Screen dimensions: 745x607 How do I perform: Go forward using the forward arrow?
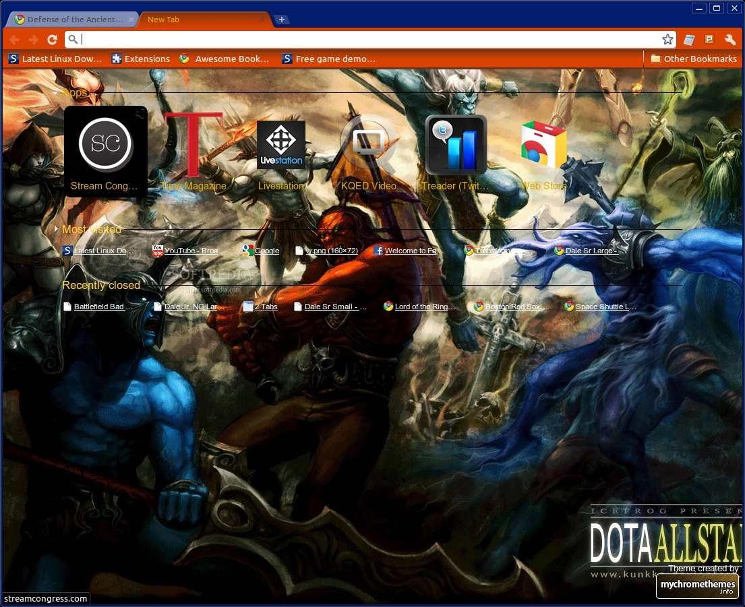coord(33,40)
